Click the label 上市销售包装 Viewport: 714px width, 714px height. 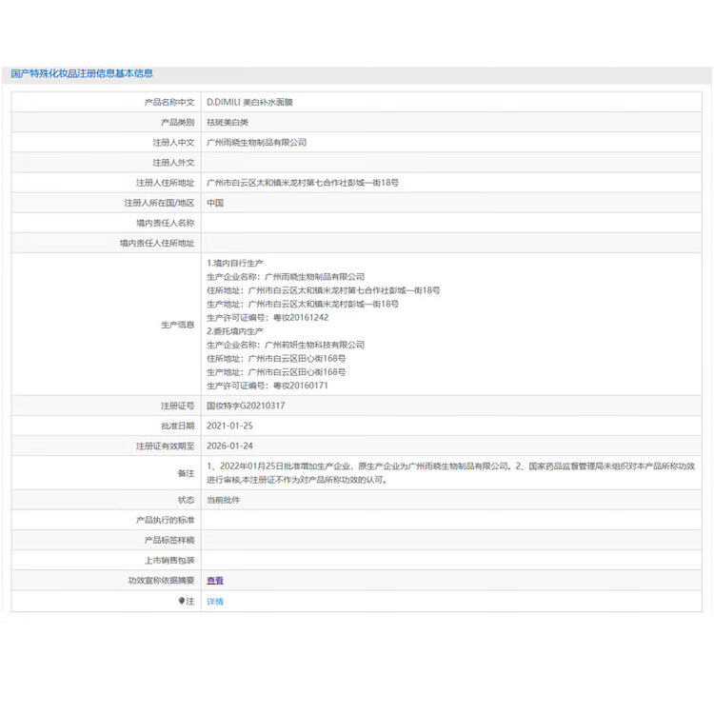[169, 560]
